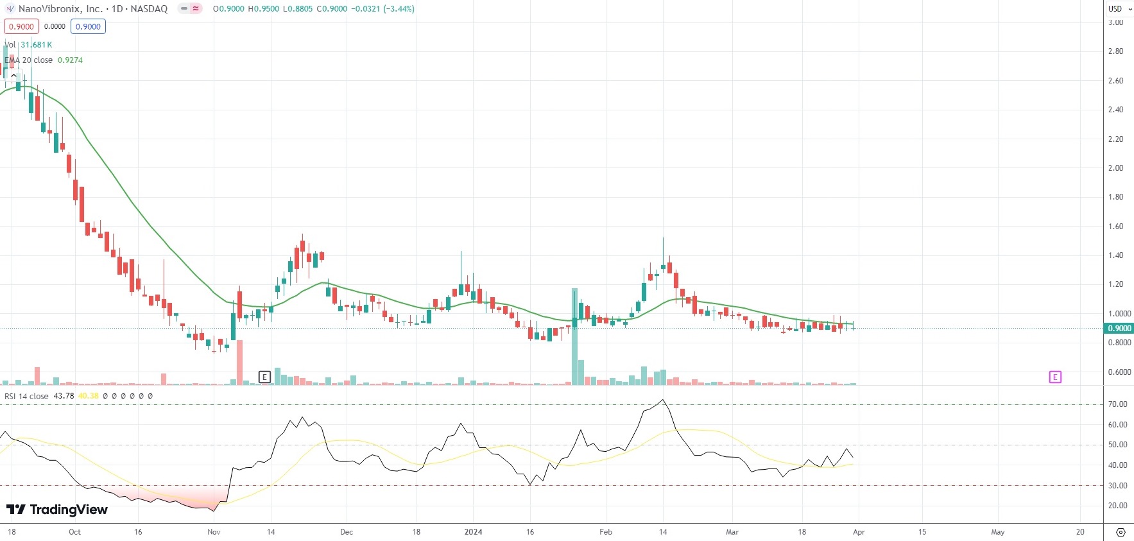This screenshot has width=1134, height=541.
Task: Click the red 0.9000 sell price button
Action: tap(21, 26)
